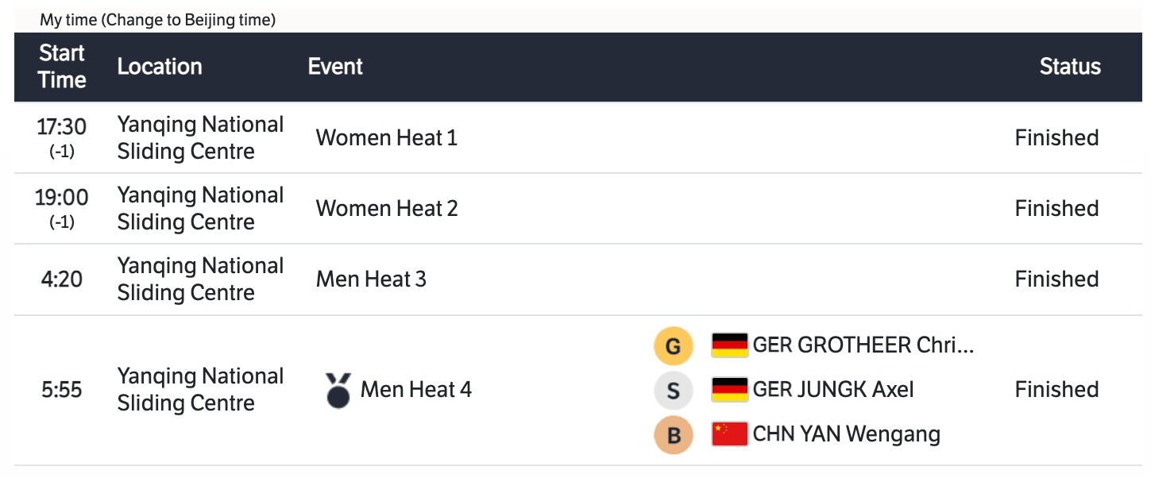This screenshot has width=1151, height=478.
Task: Click the German flag next to JUNGK
Action: coord(729,390)
